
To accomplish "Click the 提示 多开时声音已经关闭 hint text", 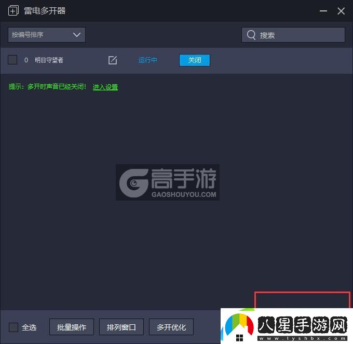I will pos(48,87).
